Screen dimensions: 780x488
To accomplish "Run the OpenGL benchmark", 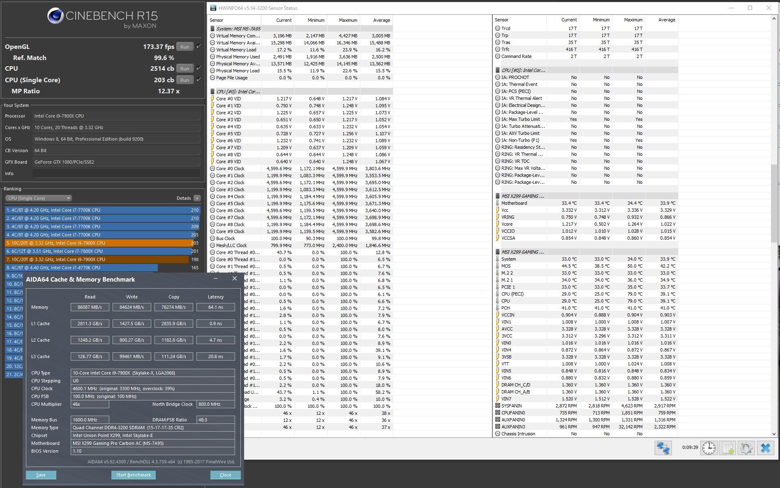I will click(185, 47).
